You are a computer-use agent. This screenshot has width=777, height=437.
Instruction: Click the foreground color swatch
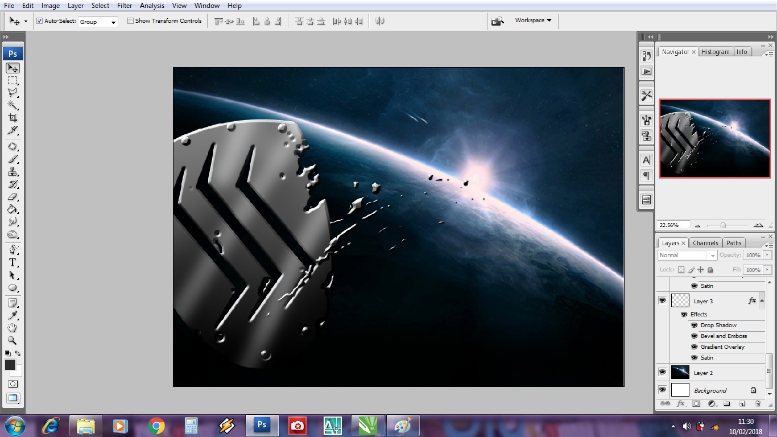pyautogui.click(x=10, y=365)
